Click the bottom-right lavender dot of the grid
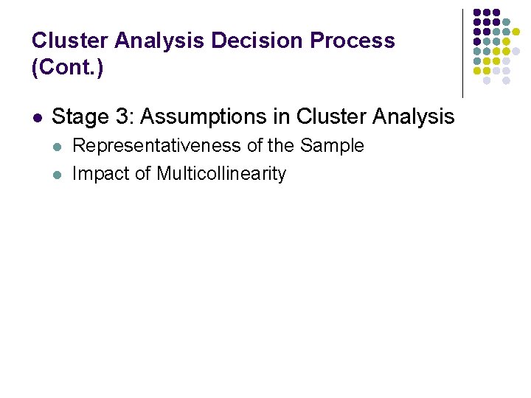The height and width of the screenshot is (398, 531). [505, 80]
